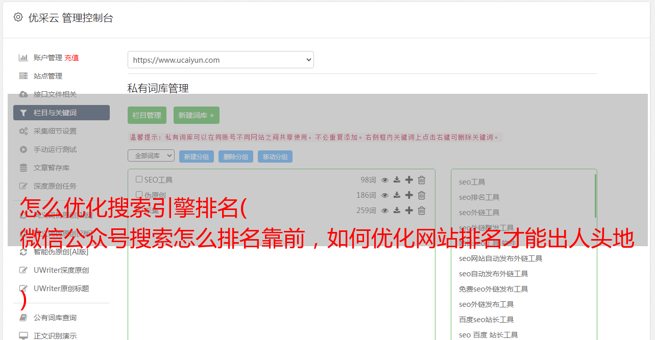Click the eye icon on the 259词 row

tap(385, 211)
